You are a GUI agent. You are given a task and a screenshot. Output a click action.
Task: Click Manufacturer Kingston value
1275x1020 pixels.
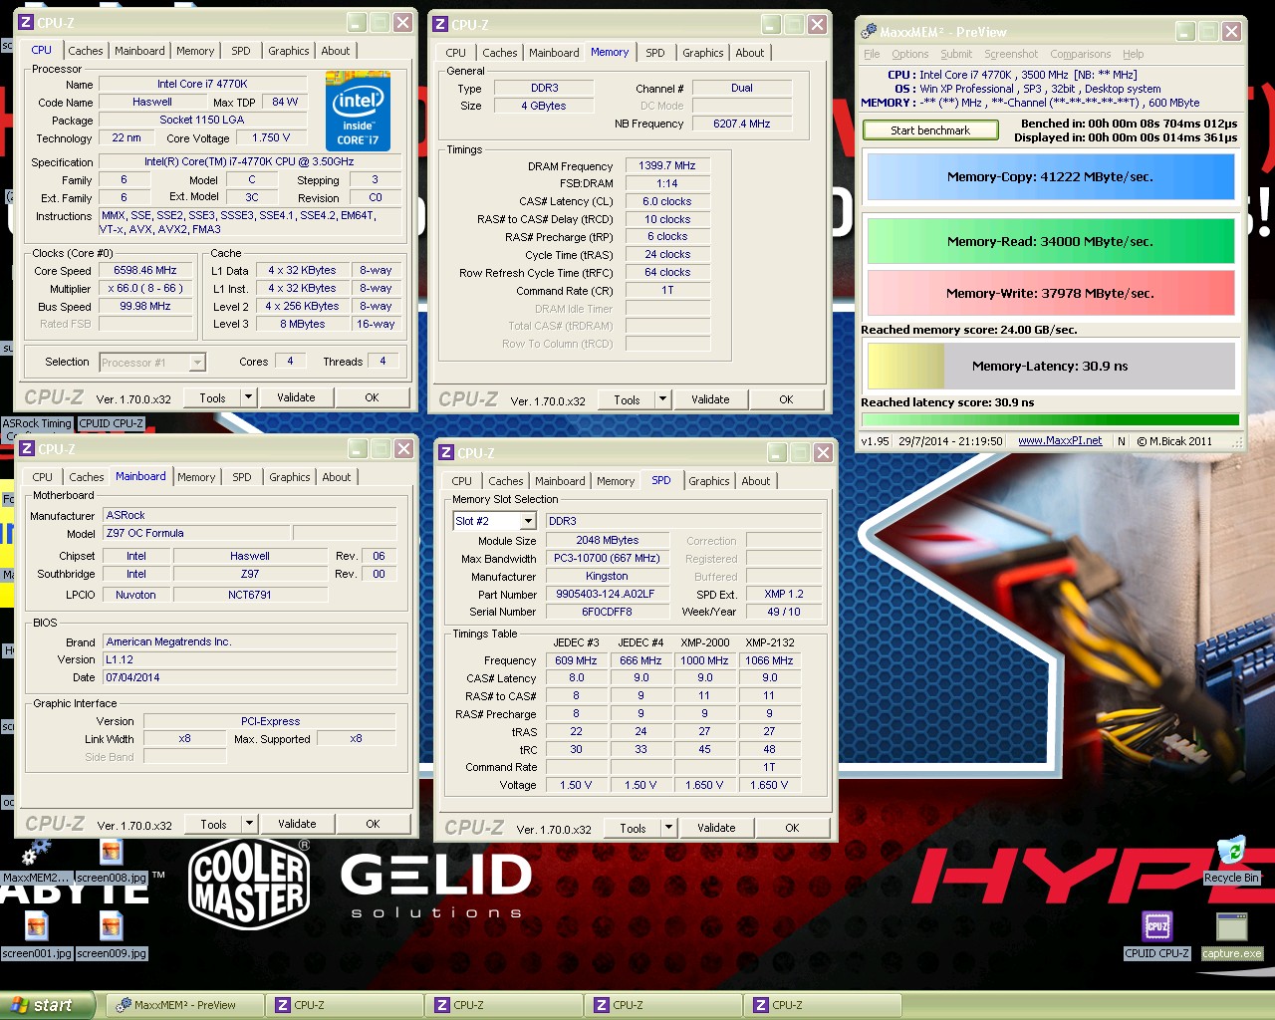coord(606,577)
